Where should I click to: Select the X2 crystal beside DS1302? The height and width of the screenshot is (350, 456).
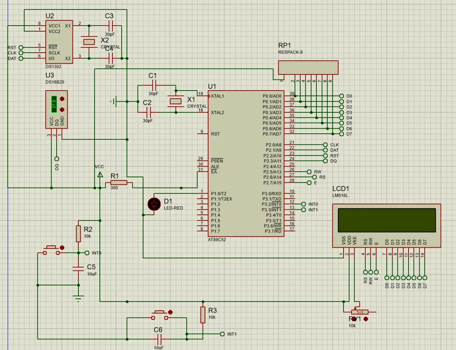(x=89, y=42)
